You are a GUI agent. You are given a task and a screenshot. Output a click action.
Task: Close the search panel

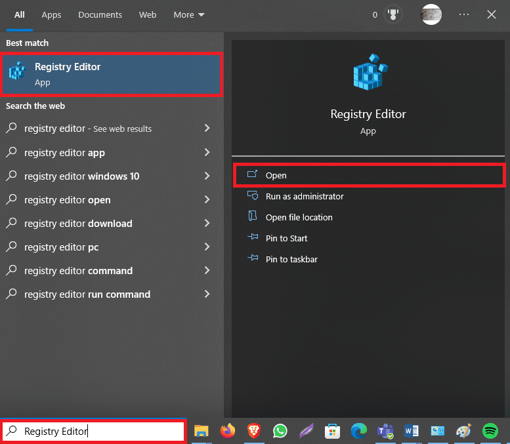(492, 14)
